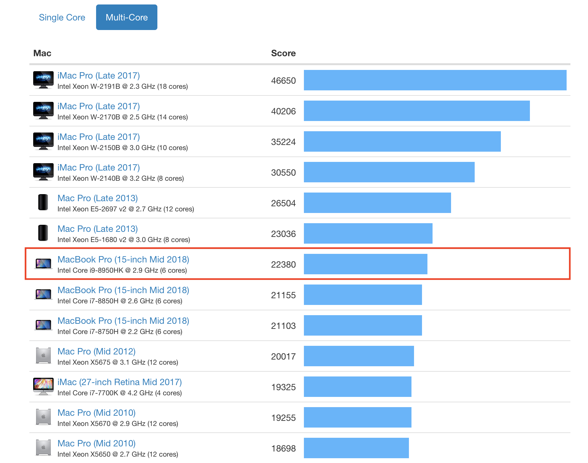This screenshot has height=463, width=588.
Task: Open iMac (27-inch Retina Mid 2017) link
Action: [119, 382]
